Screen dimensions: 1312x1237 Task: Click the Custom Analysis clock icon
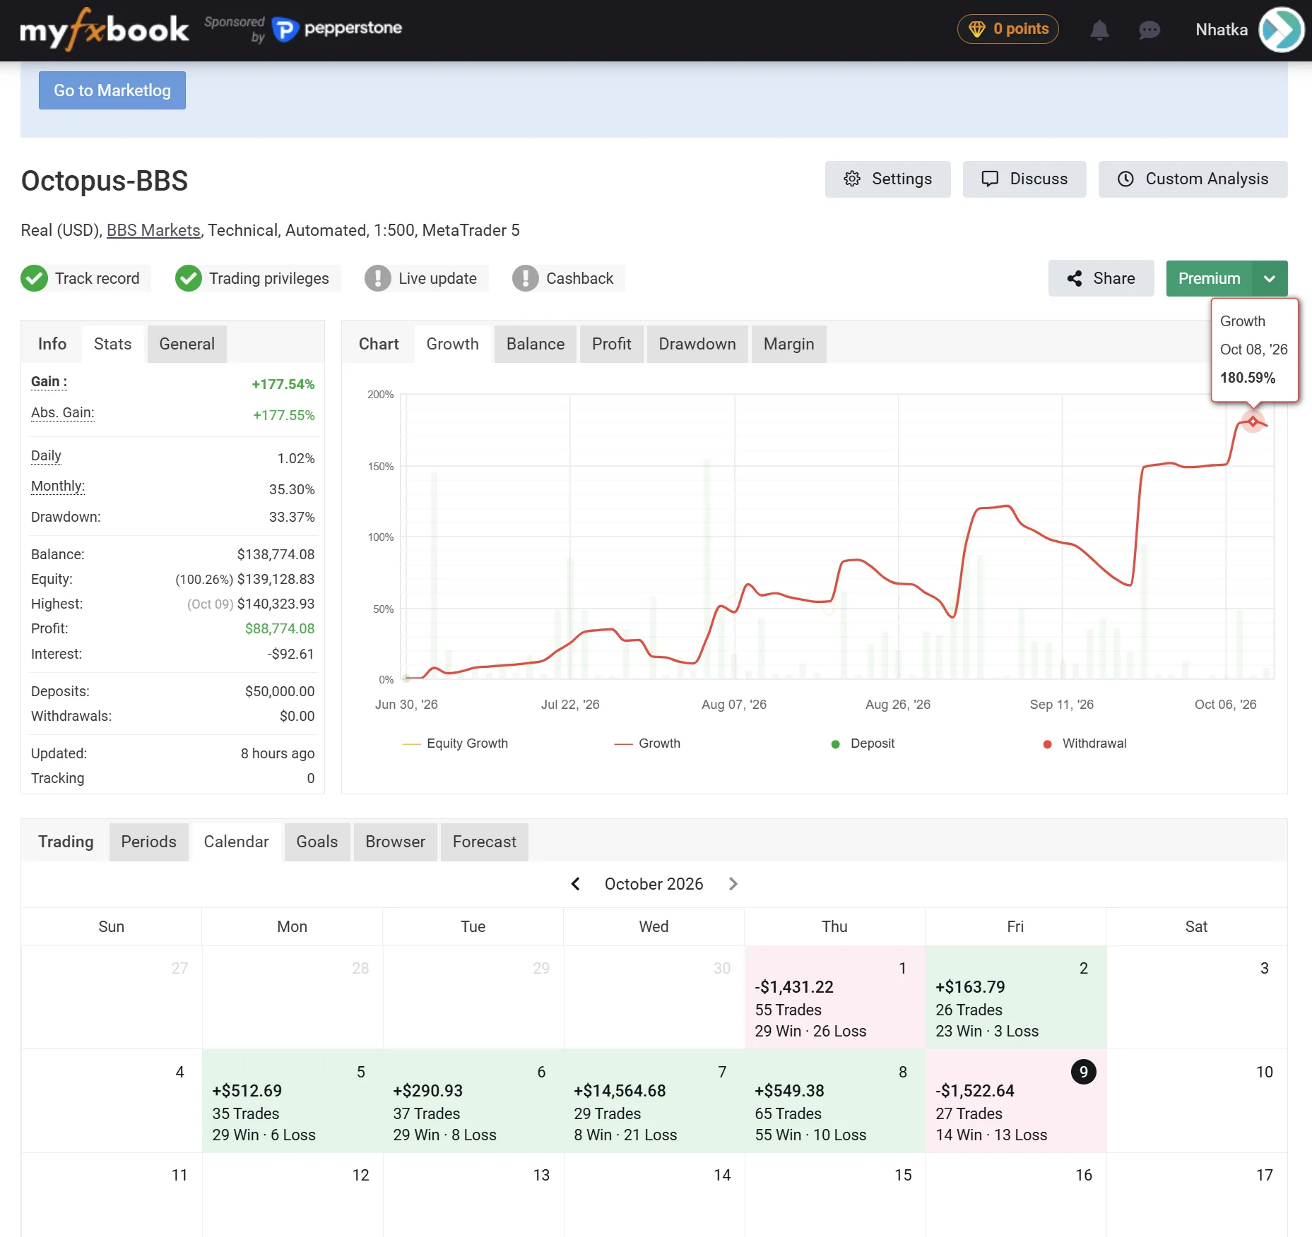[x=1125, y=179]
